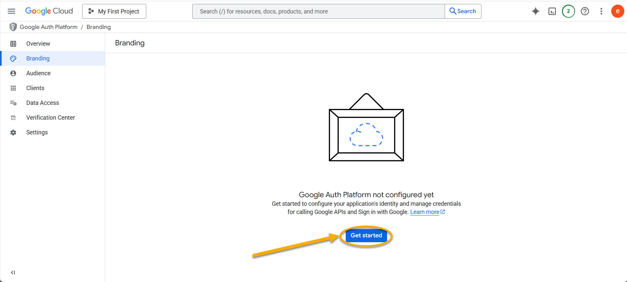
Task: Click the Google Cloud logo
Action: 49,11
